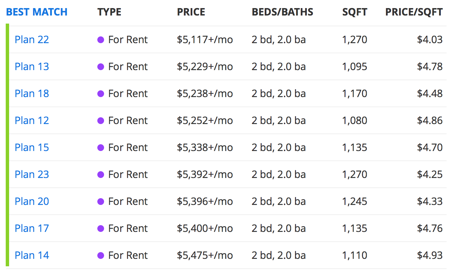
Task: Sort the table by Type column
Action: pos(109,12)
